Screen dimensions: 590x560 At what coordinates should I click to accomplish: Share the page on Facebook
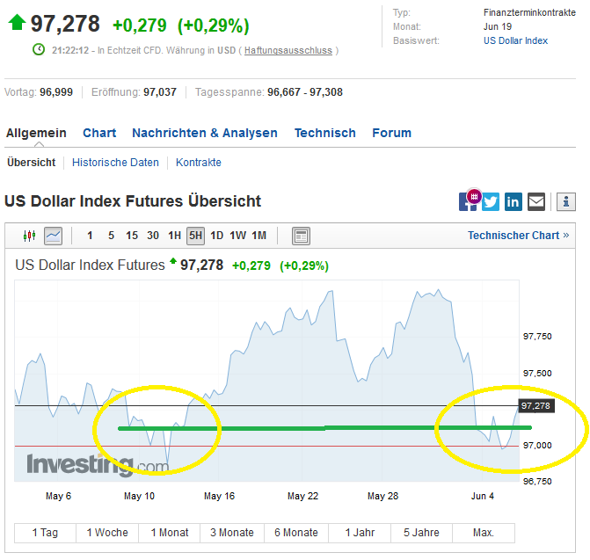click(x=467, y=201)
